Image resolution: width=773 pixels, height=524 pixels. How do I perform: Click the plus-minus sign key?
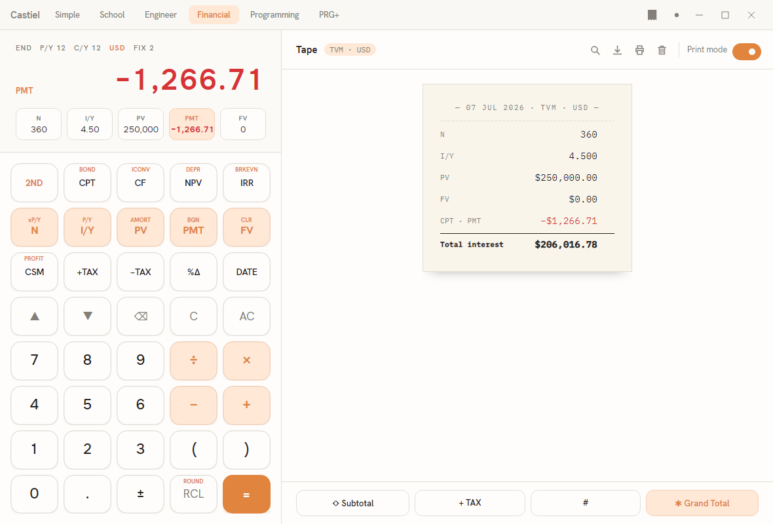[x=140, y=494]
